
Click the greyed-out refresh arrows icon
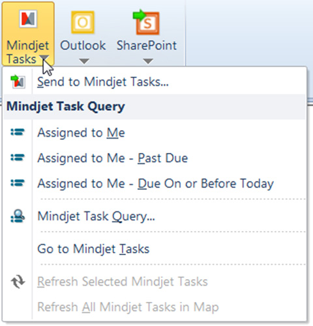18,281
